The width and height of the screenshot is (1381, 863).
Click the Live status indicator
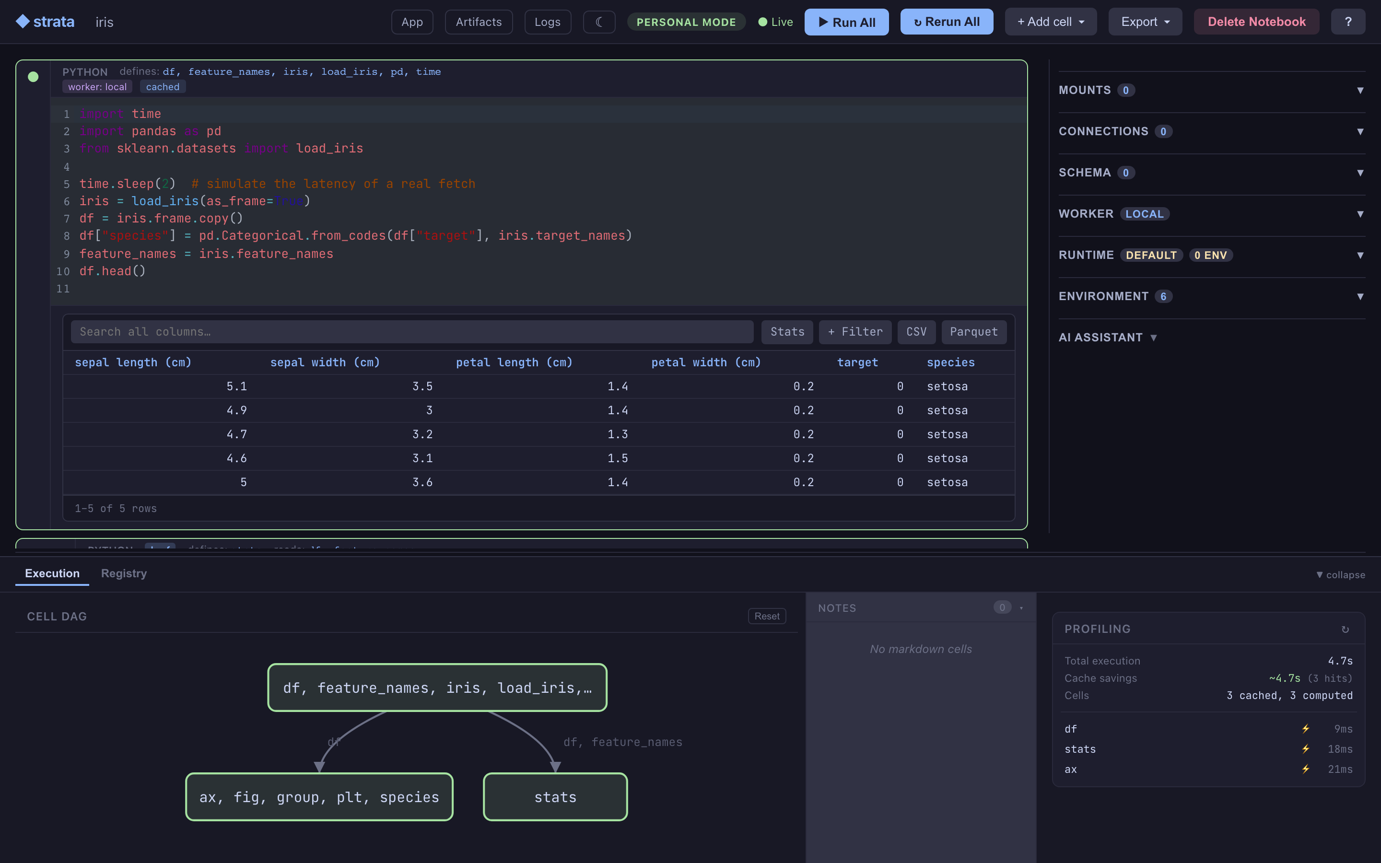(x=775, y=22)
